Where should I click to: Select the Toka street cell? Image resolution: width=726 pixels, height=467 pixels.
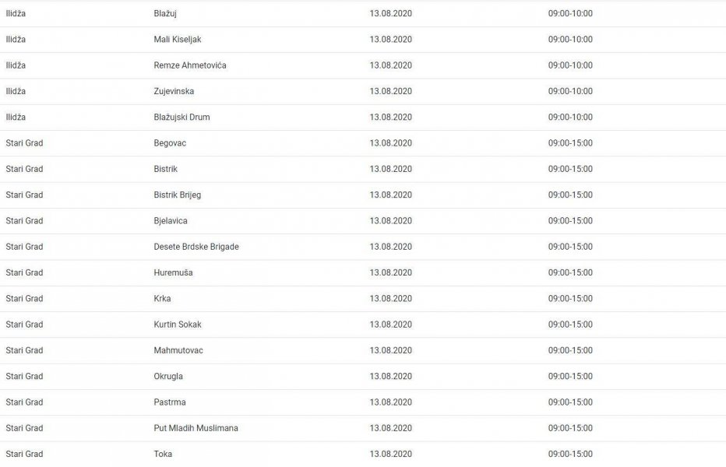coord(163,455)
